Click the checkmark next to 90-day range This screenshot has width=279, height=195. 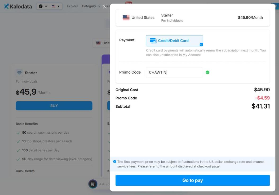click(18, 159)
